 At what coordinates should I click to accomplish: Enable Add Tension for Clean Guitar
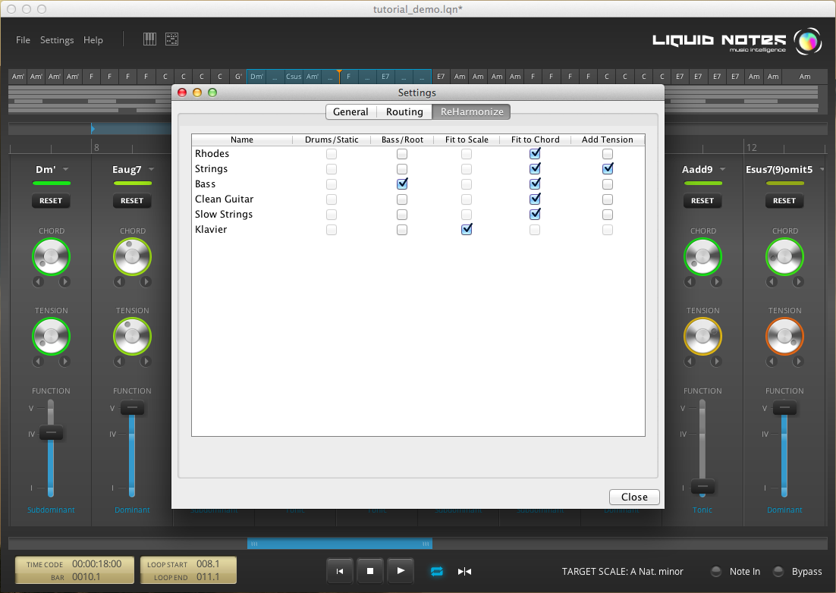pyautogui.click(x=607, y=199)
